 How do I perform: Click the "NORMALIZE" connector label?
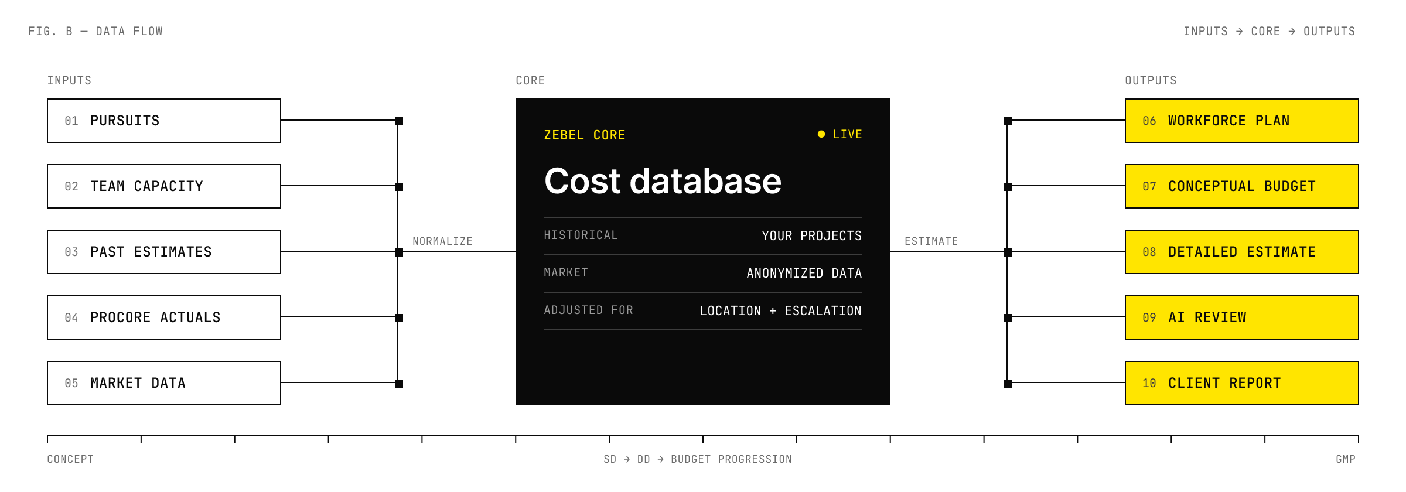[442, 241]
